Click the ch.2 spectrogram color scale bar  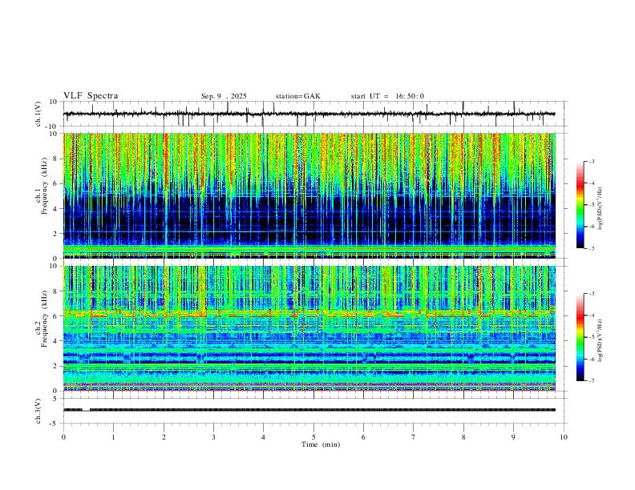(x=580, y=337)
